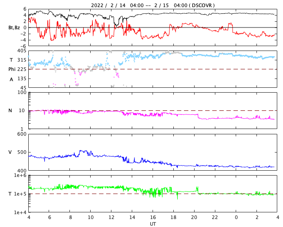Screen dimensions: 283x227
Task: Click the '135' tick label on Phi panel
Action: [22, 78]
